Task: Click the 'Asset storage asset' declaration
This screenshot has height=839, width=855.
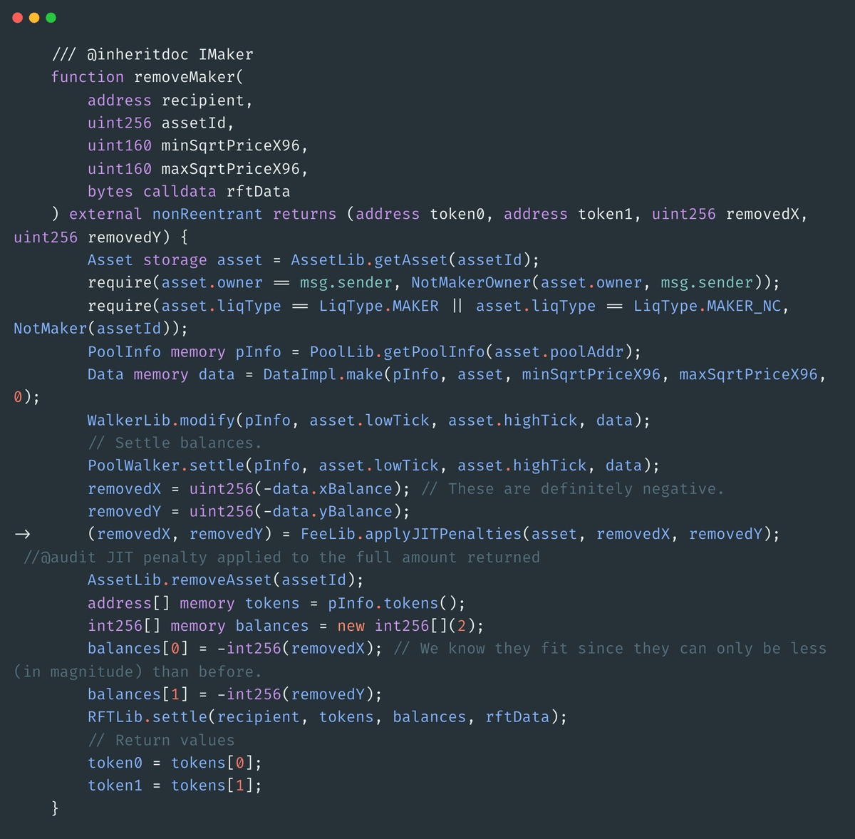Action: coord(175,260)
